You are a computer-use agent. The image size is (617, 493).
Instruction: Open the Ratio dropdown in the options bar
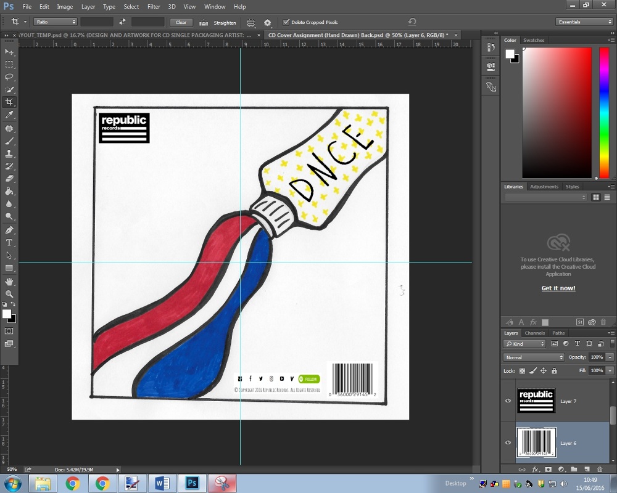[54, 22]
